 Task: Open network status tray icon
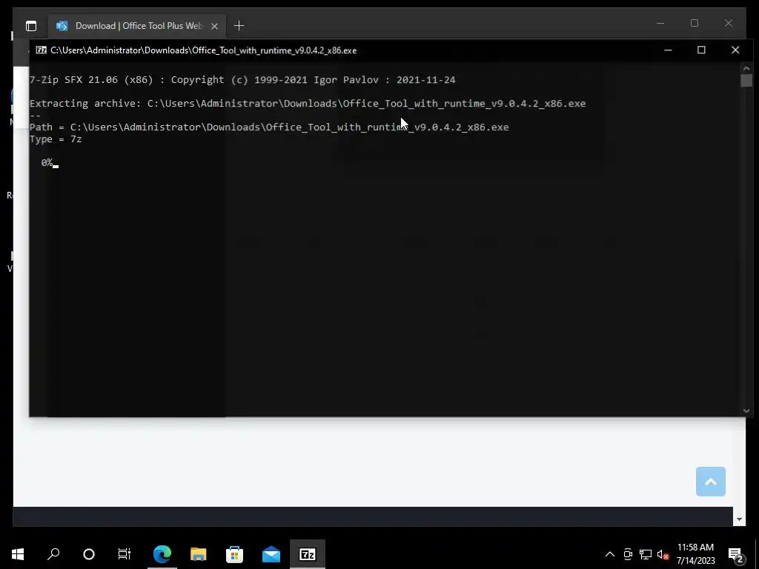tap(646, 554)
